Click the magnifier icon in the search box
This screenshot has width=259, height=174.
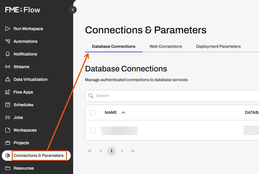pyautogui.click(x=91, y=96)
